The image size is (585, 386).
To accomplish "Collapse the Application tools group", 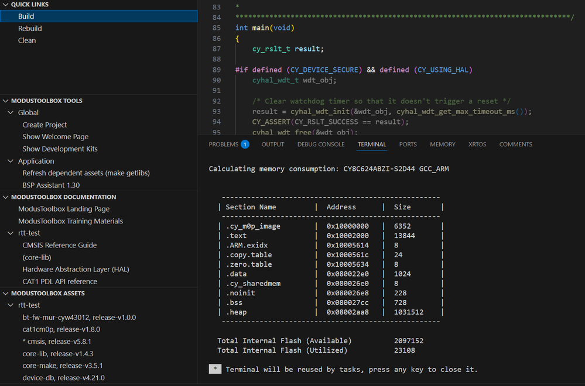I will pos(11,161).
